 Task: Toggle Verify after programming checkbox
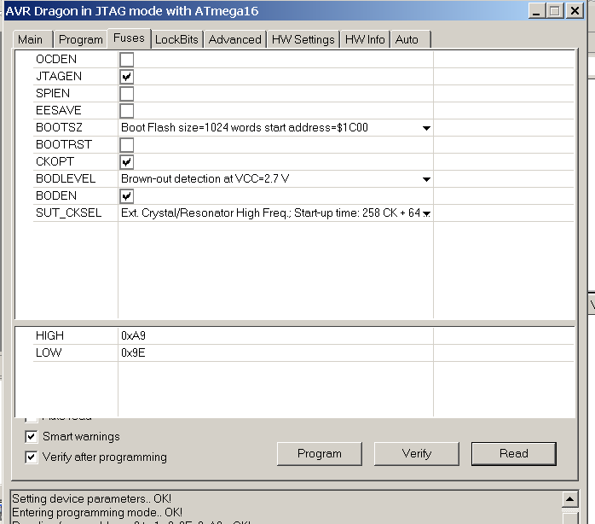32,457
